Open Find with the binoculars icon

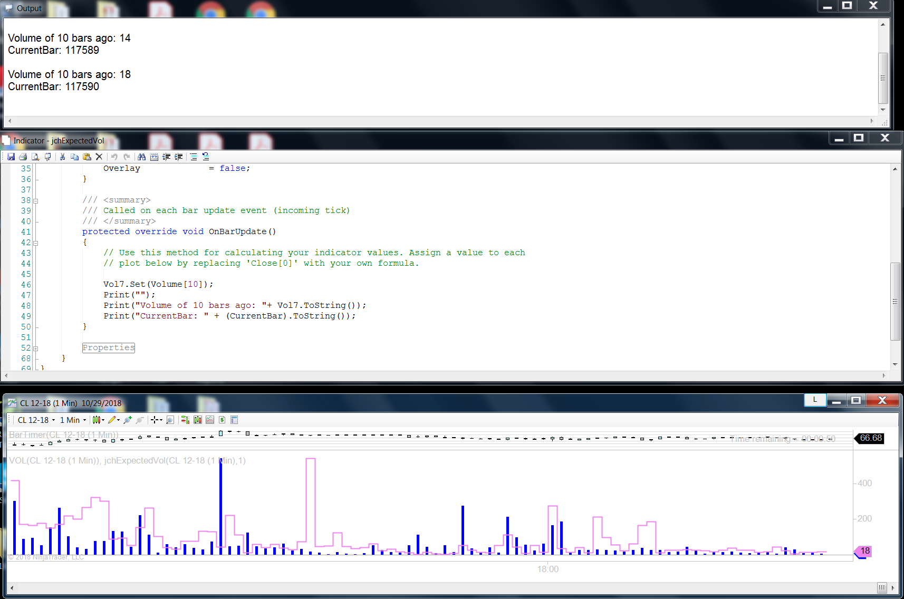click(x=141, y=157)
